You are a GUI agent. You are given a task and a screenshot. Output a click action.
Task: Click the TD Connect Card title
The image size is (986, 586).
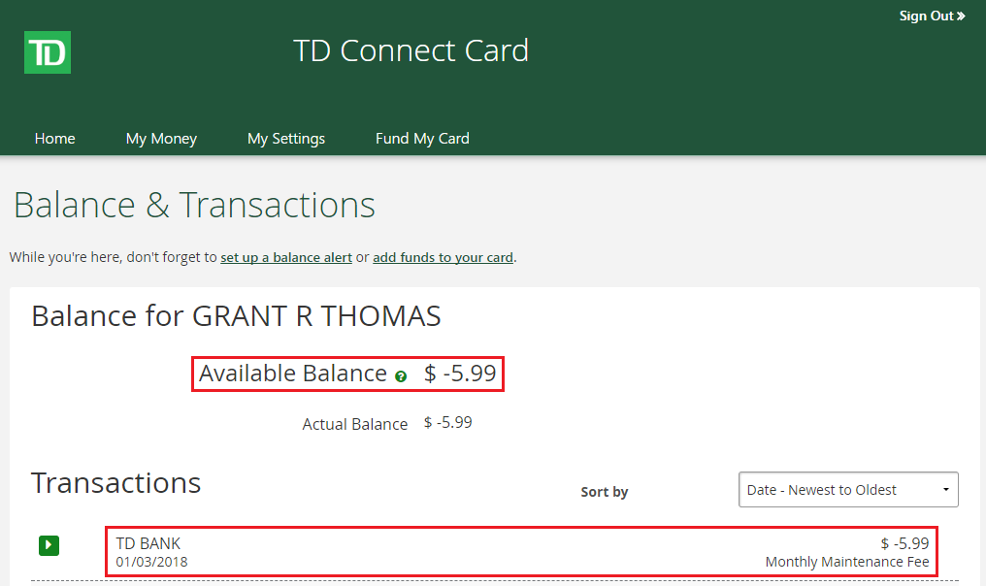pyautogui.click(x=411, y=50)
